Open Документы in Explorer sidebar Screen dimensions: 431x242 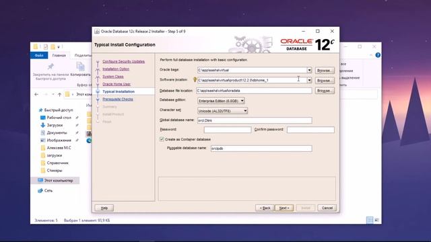point(57,132)
